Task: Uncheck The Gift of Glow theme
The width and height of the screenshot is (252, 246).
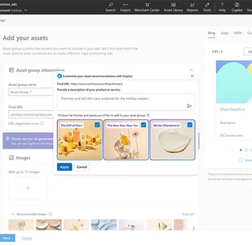Action: click(97, 125)
